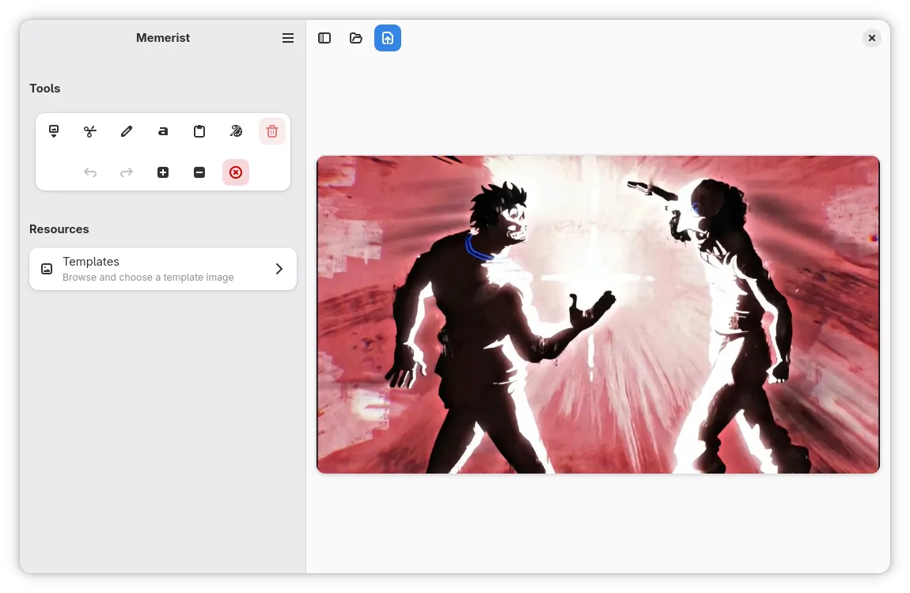The width and height of the screenshot is (910, 593).
Task: Select the scissors crop tool
Action: 90,131
